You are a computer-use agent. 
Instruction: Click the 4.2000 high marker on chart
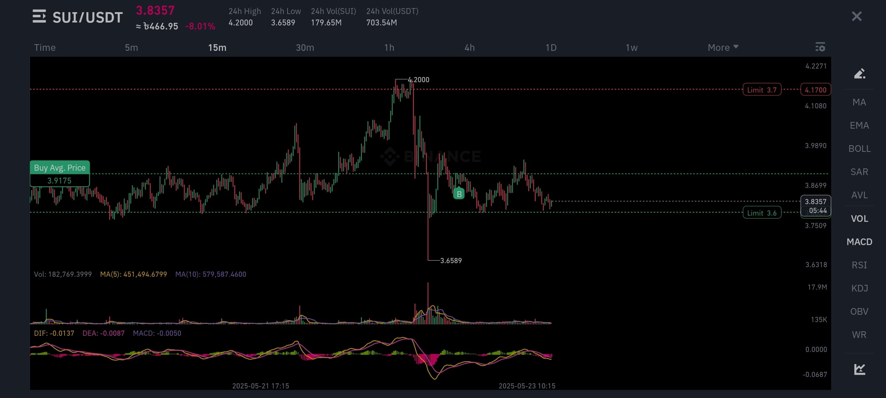point(418,80)
